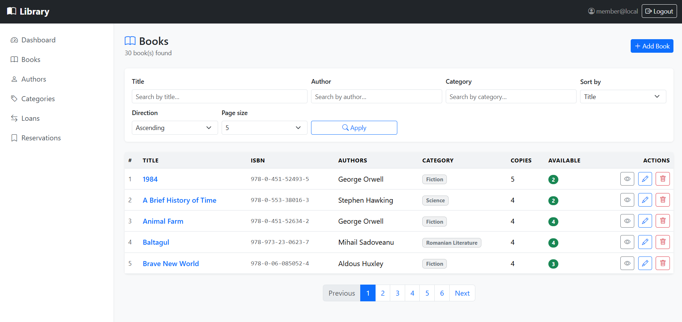Screen dimensions: 682x322
Task: Go to the Next page
Action: pos(462,293)
